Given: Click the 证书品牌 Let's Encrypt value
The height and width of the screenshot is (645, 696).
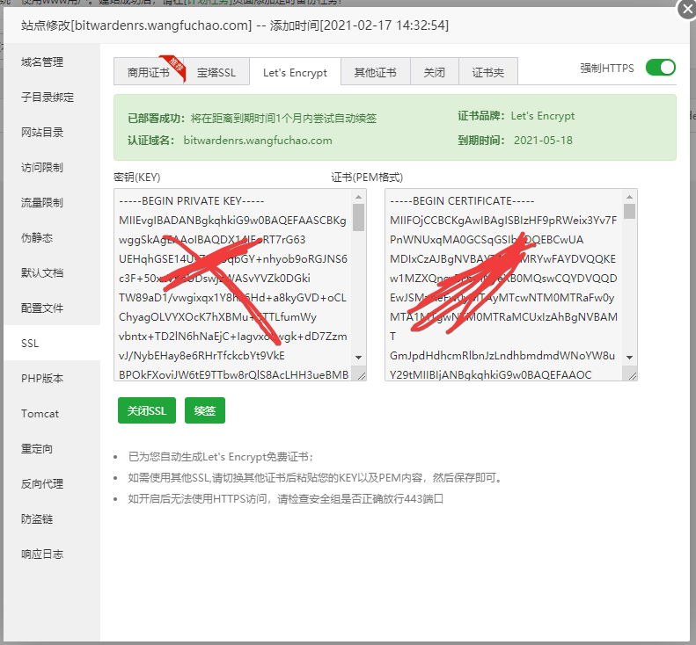Looking at the screenshot, I should [x=542, y=116].
